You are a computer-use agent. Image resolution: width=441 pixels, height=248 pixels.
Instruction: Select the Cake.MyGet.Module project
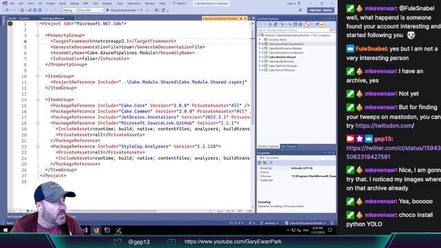pos(281,61)
